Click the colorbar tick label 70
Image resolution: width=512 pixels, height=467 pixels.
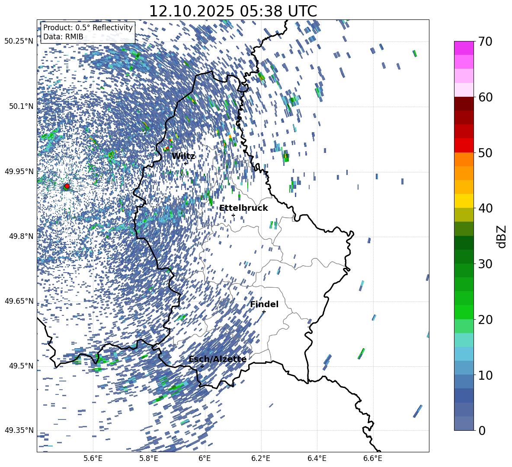[485, 41]
